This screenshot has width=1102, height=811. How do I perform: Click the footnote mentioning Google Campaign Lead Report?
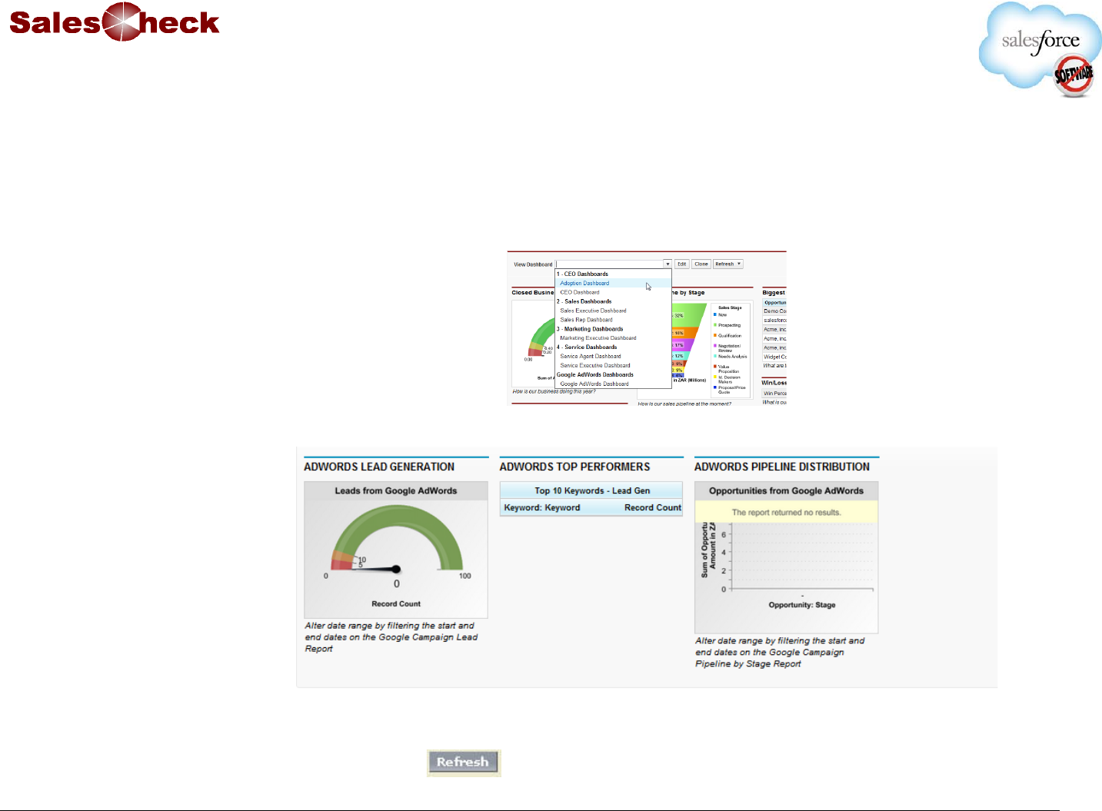[x=391, y=637]
